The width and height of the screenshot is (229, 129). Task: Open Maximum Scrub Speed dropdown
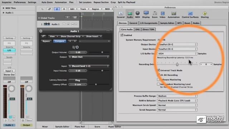177,105
